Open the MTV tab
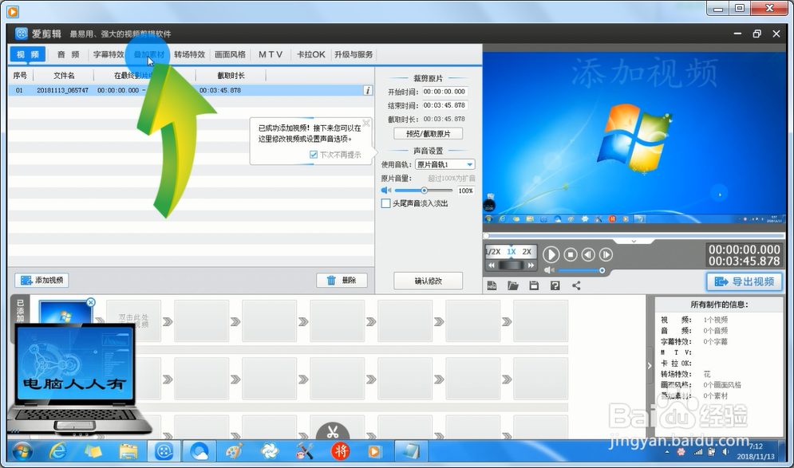Screen dimensions: 794x468 [x=271, y=55]
